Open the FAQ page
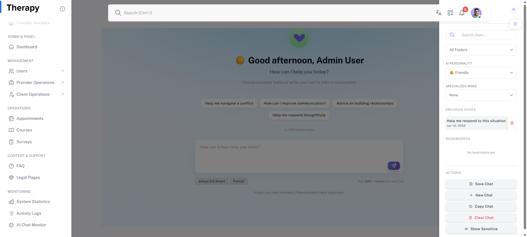The width and height of the screenshot is (527, 237). tap(36, 166)
